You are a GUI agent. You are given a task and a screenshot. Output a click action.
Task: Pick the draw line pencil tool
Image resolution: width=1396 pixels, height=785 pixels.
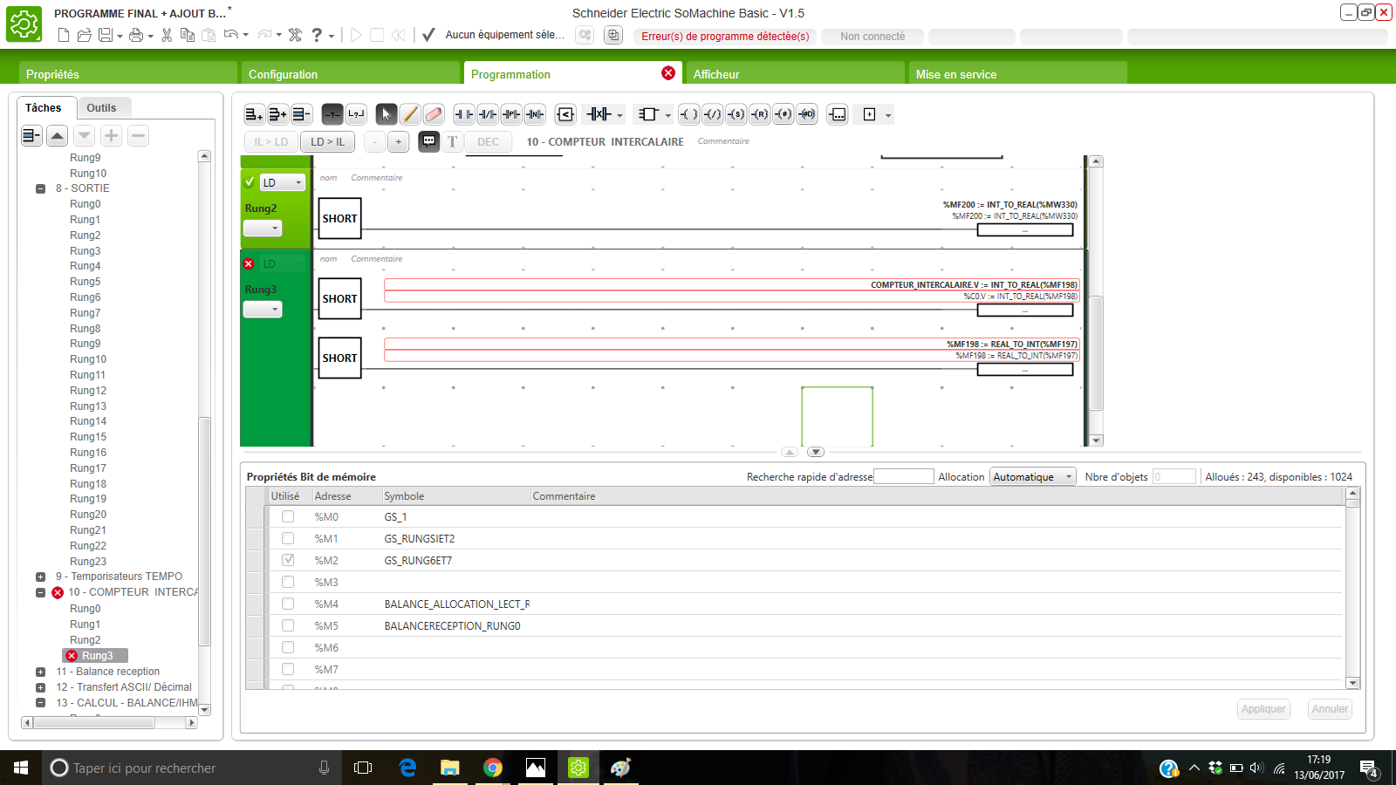[410, 114]
